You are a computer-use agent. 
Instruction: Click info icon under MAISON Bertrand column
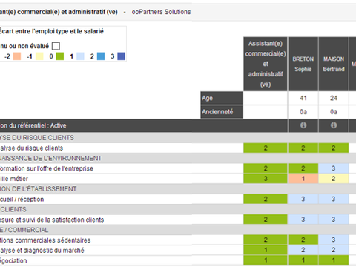coord(334,125)
